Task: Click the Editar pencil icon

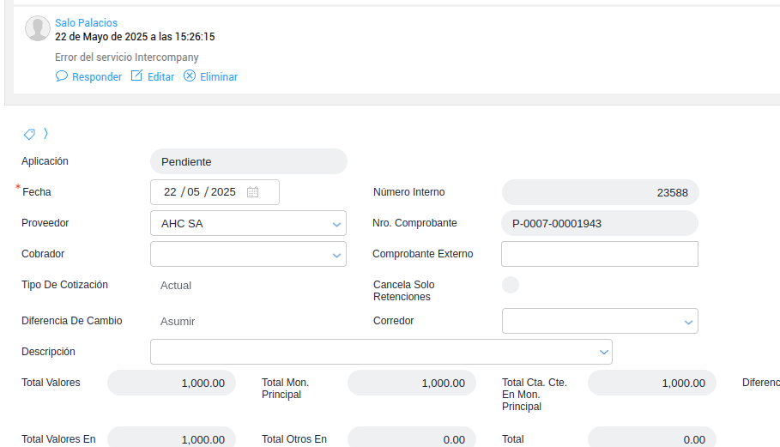Action: [x=137, y=76]
